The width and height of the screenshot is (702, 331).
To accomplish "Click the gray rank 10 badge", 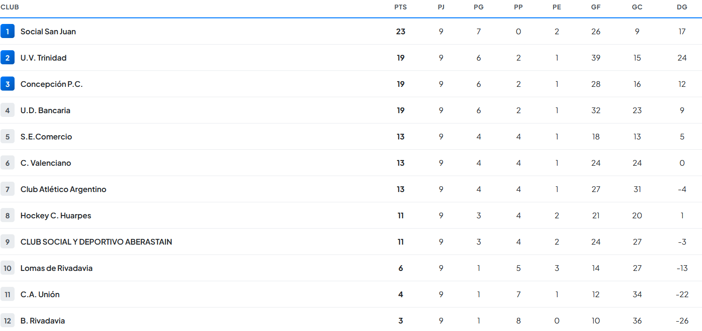I will click(8, 268).
